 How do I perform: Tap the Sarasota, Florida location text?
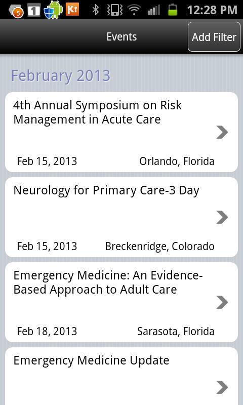click(176, 332)
